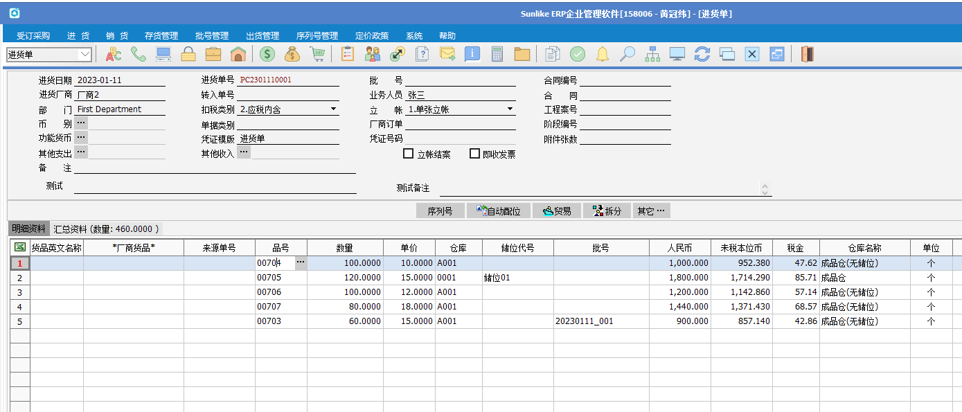Screen dimensions: 962x412
Task: Click the globe with arrow icon
Action: click(x=398, y=54)
